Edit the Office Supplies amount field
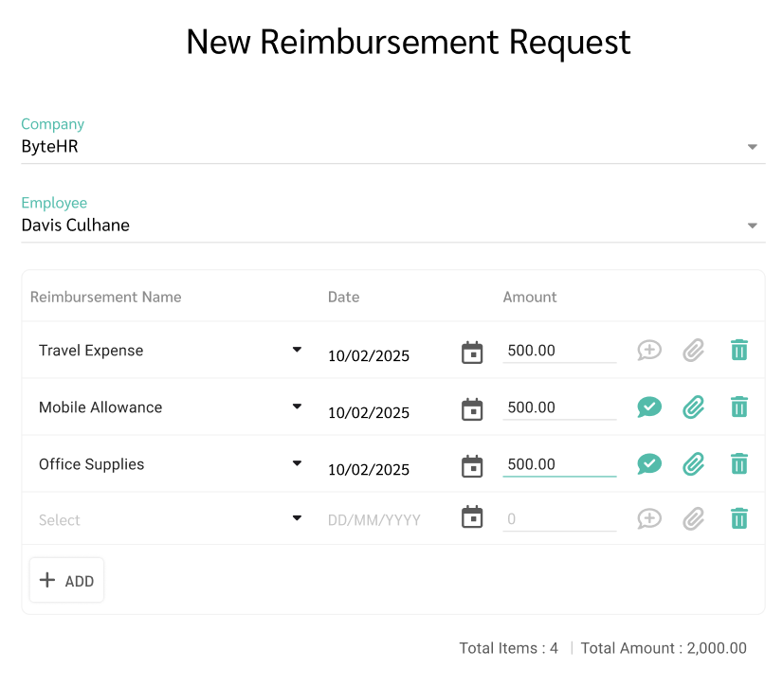This screenshot has height=687, width=783. pyautogui.click(x=559, y=464)
